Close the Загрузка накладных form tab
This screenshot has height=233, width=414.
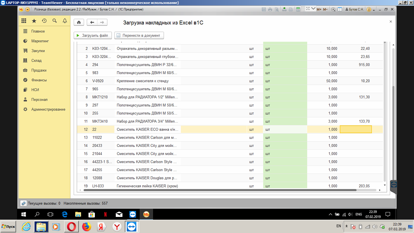(x=391, y=22)
